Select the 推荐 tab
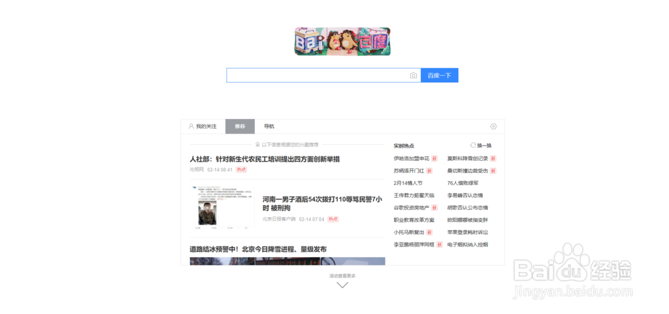The image size is (669, 314). point(240,126)
